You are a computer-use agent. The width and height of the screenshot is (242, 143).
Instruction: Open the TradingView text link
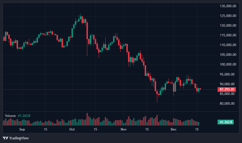(x=19, y=138)
